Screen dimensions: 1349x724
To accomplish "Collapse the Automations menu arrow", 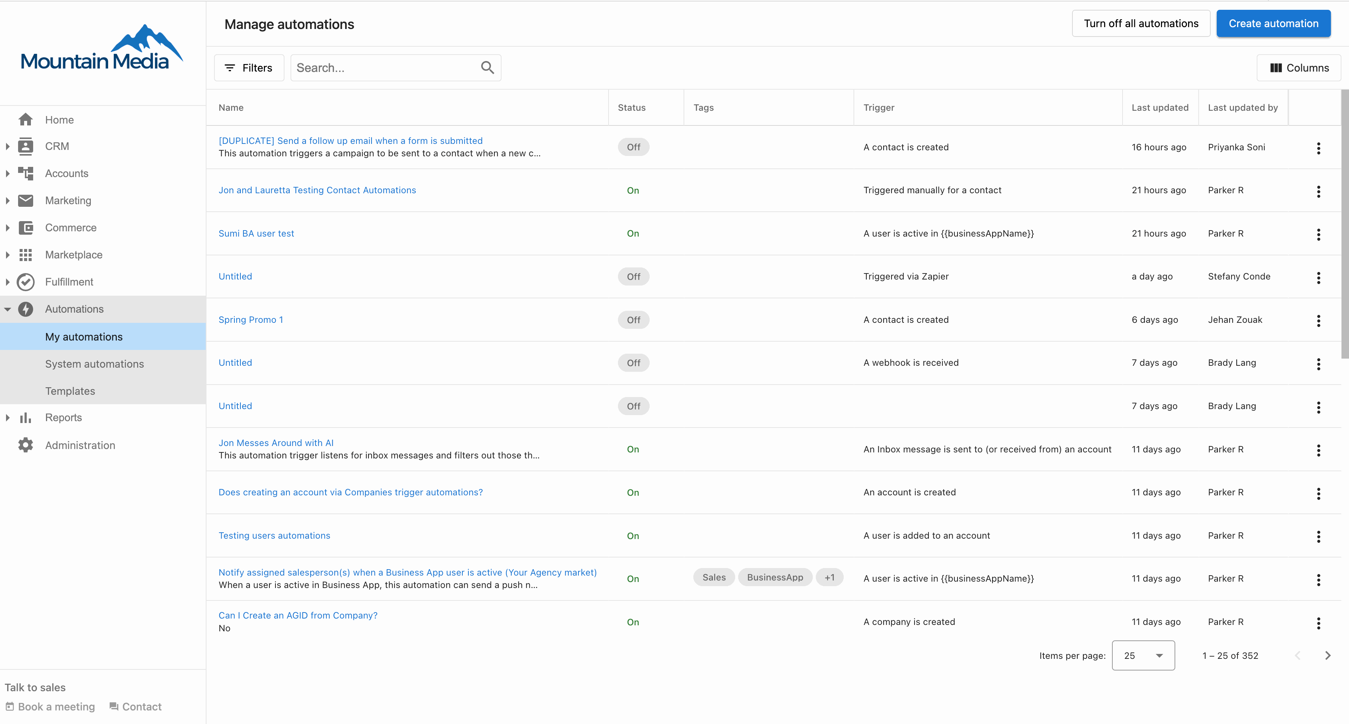I will (x=7, y=309).
